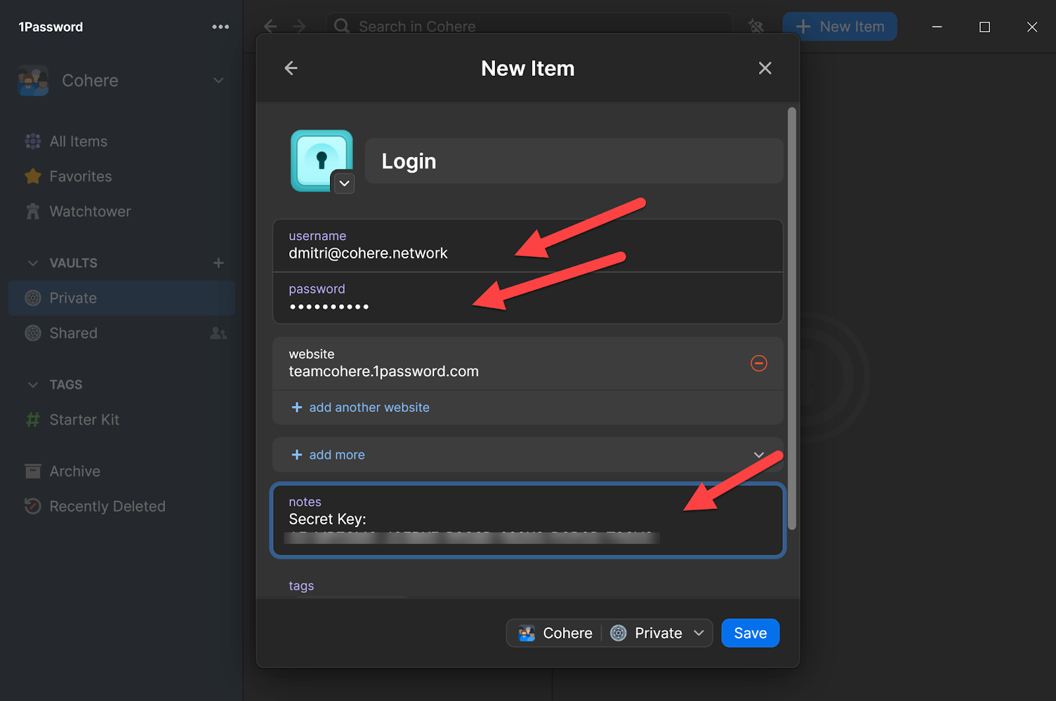The width and height of the screenshot is (1056, 701).
Task: Click the search magnifier icon
Action: (x=342, y=26)
